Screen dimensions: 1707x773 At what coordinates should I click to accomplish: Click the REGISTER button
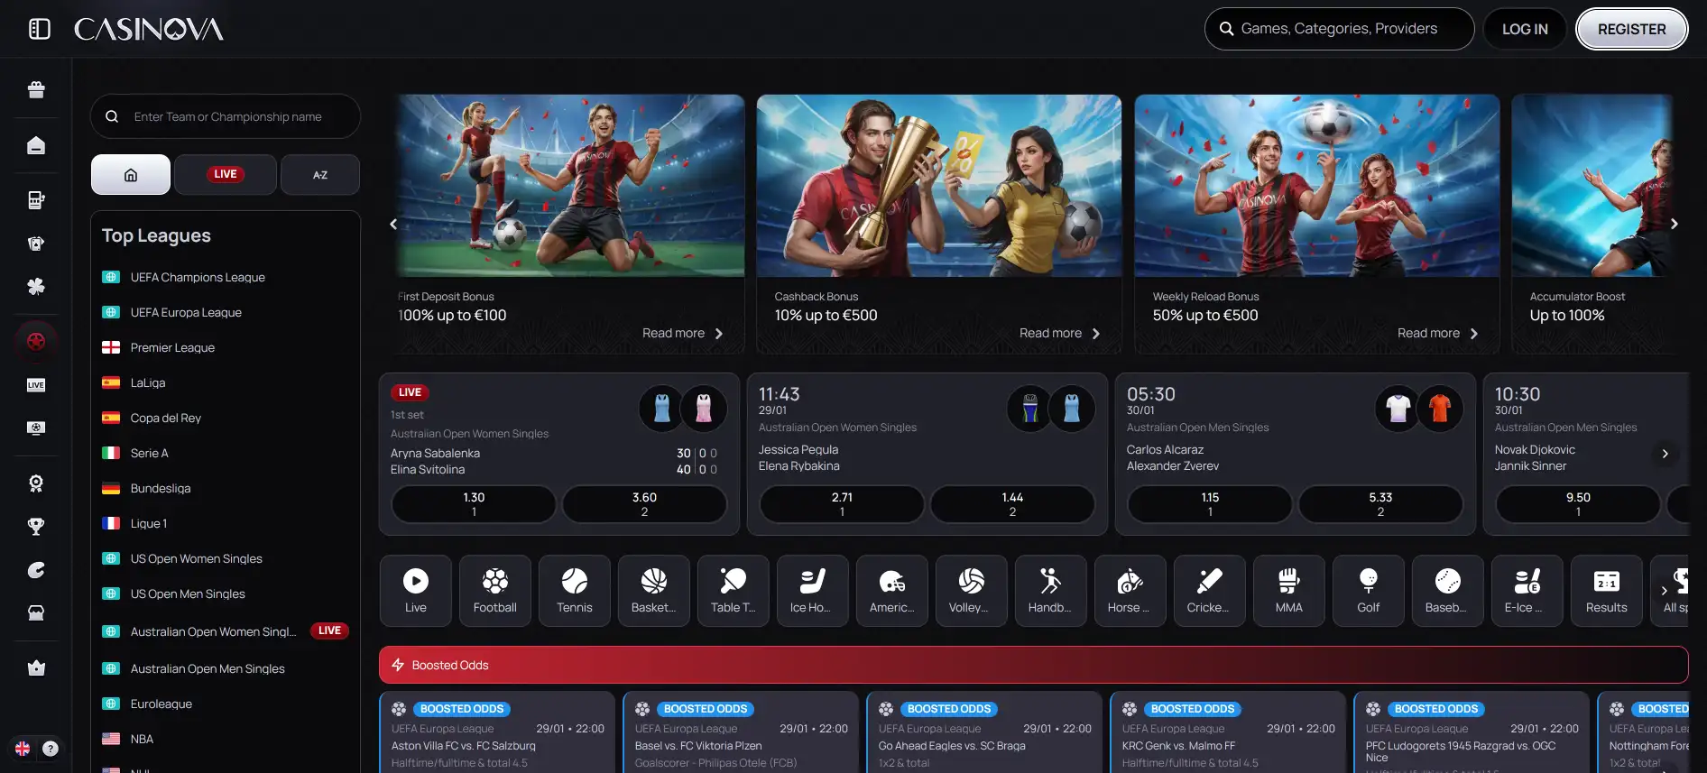[x=1631, y=29]
